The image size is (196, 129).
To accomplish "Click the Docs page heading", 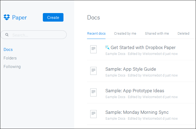I will point(93,18).
